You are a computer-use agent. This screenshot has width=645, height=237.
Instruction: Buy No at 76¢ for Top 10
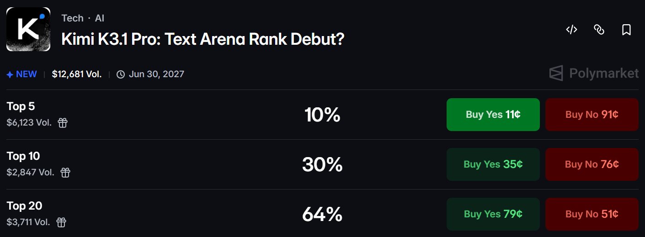[x=592, y=164]
